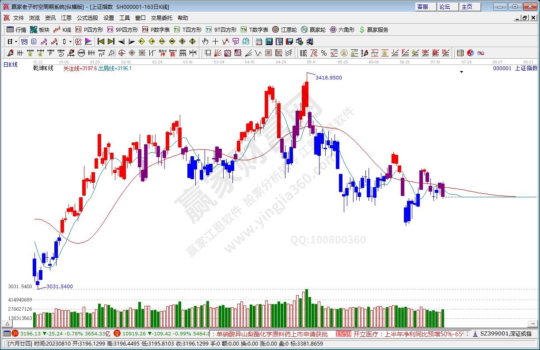Switch to K线 chart mode

click(62, 30)
